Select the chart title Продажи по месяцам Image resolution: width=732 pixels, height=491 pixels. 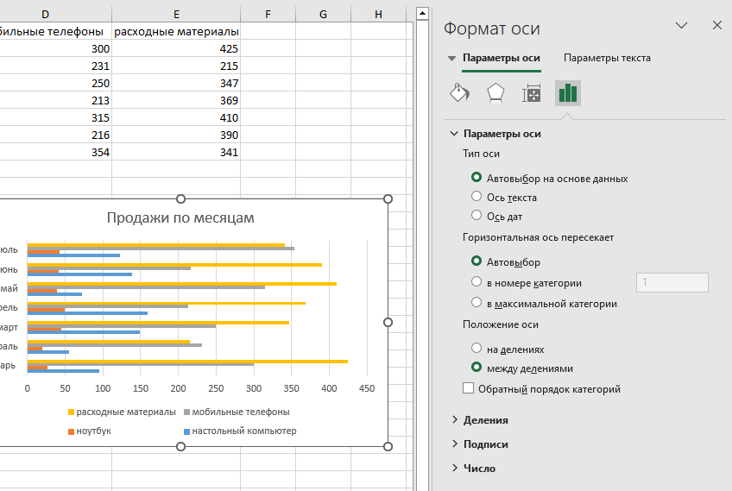[180, 217]
